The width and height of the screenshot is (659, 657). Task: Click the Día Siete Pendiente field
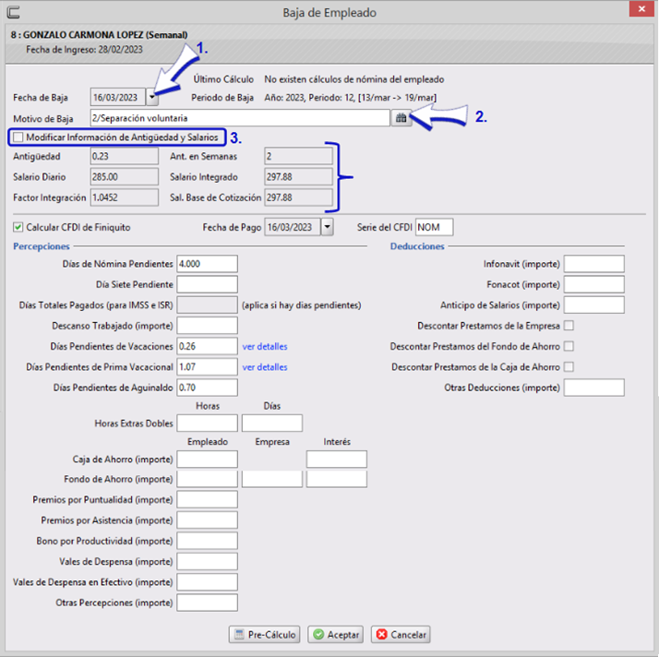pyautogui.click(x=207, y=284)
